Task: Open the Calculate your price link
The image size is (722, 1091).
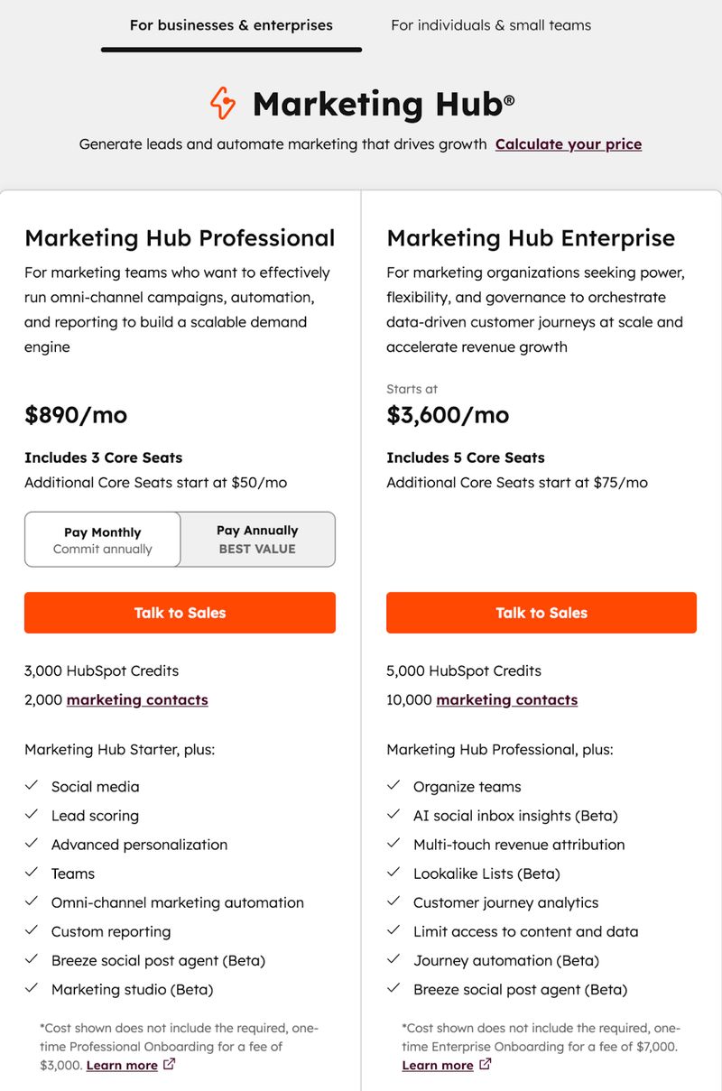Action: click(x=569, y=143)
